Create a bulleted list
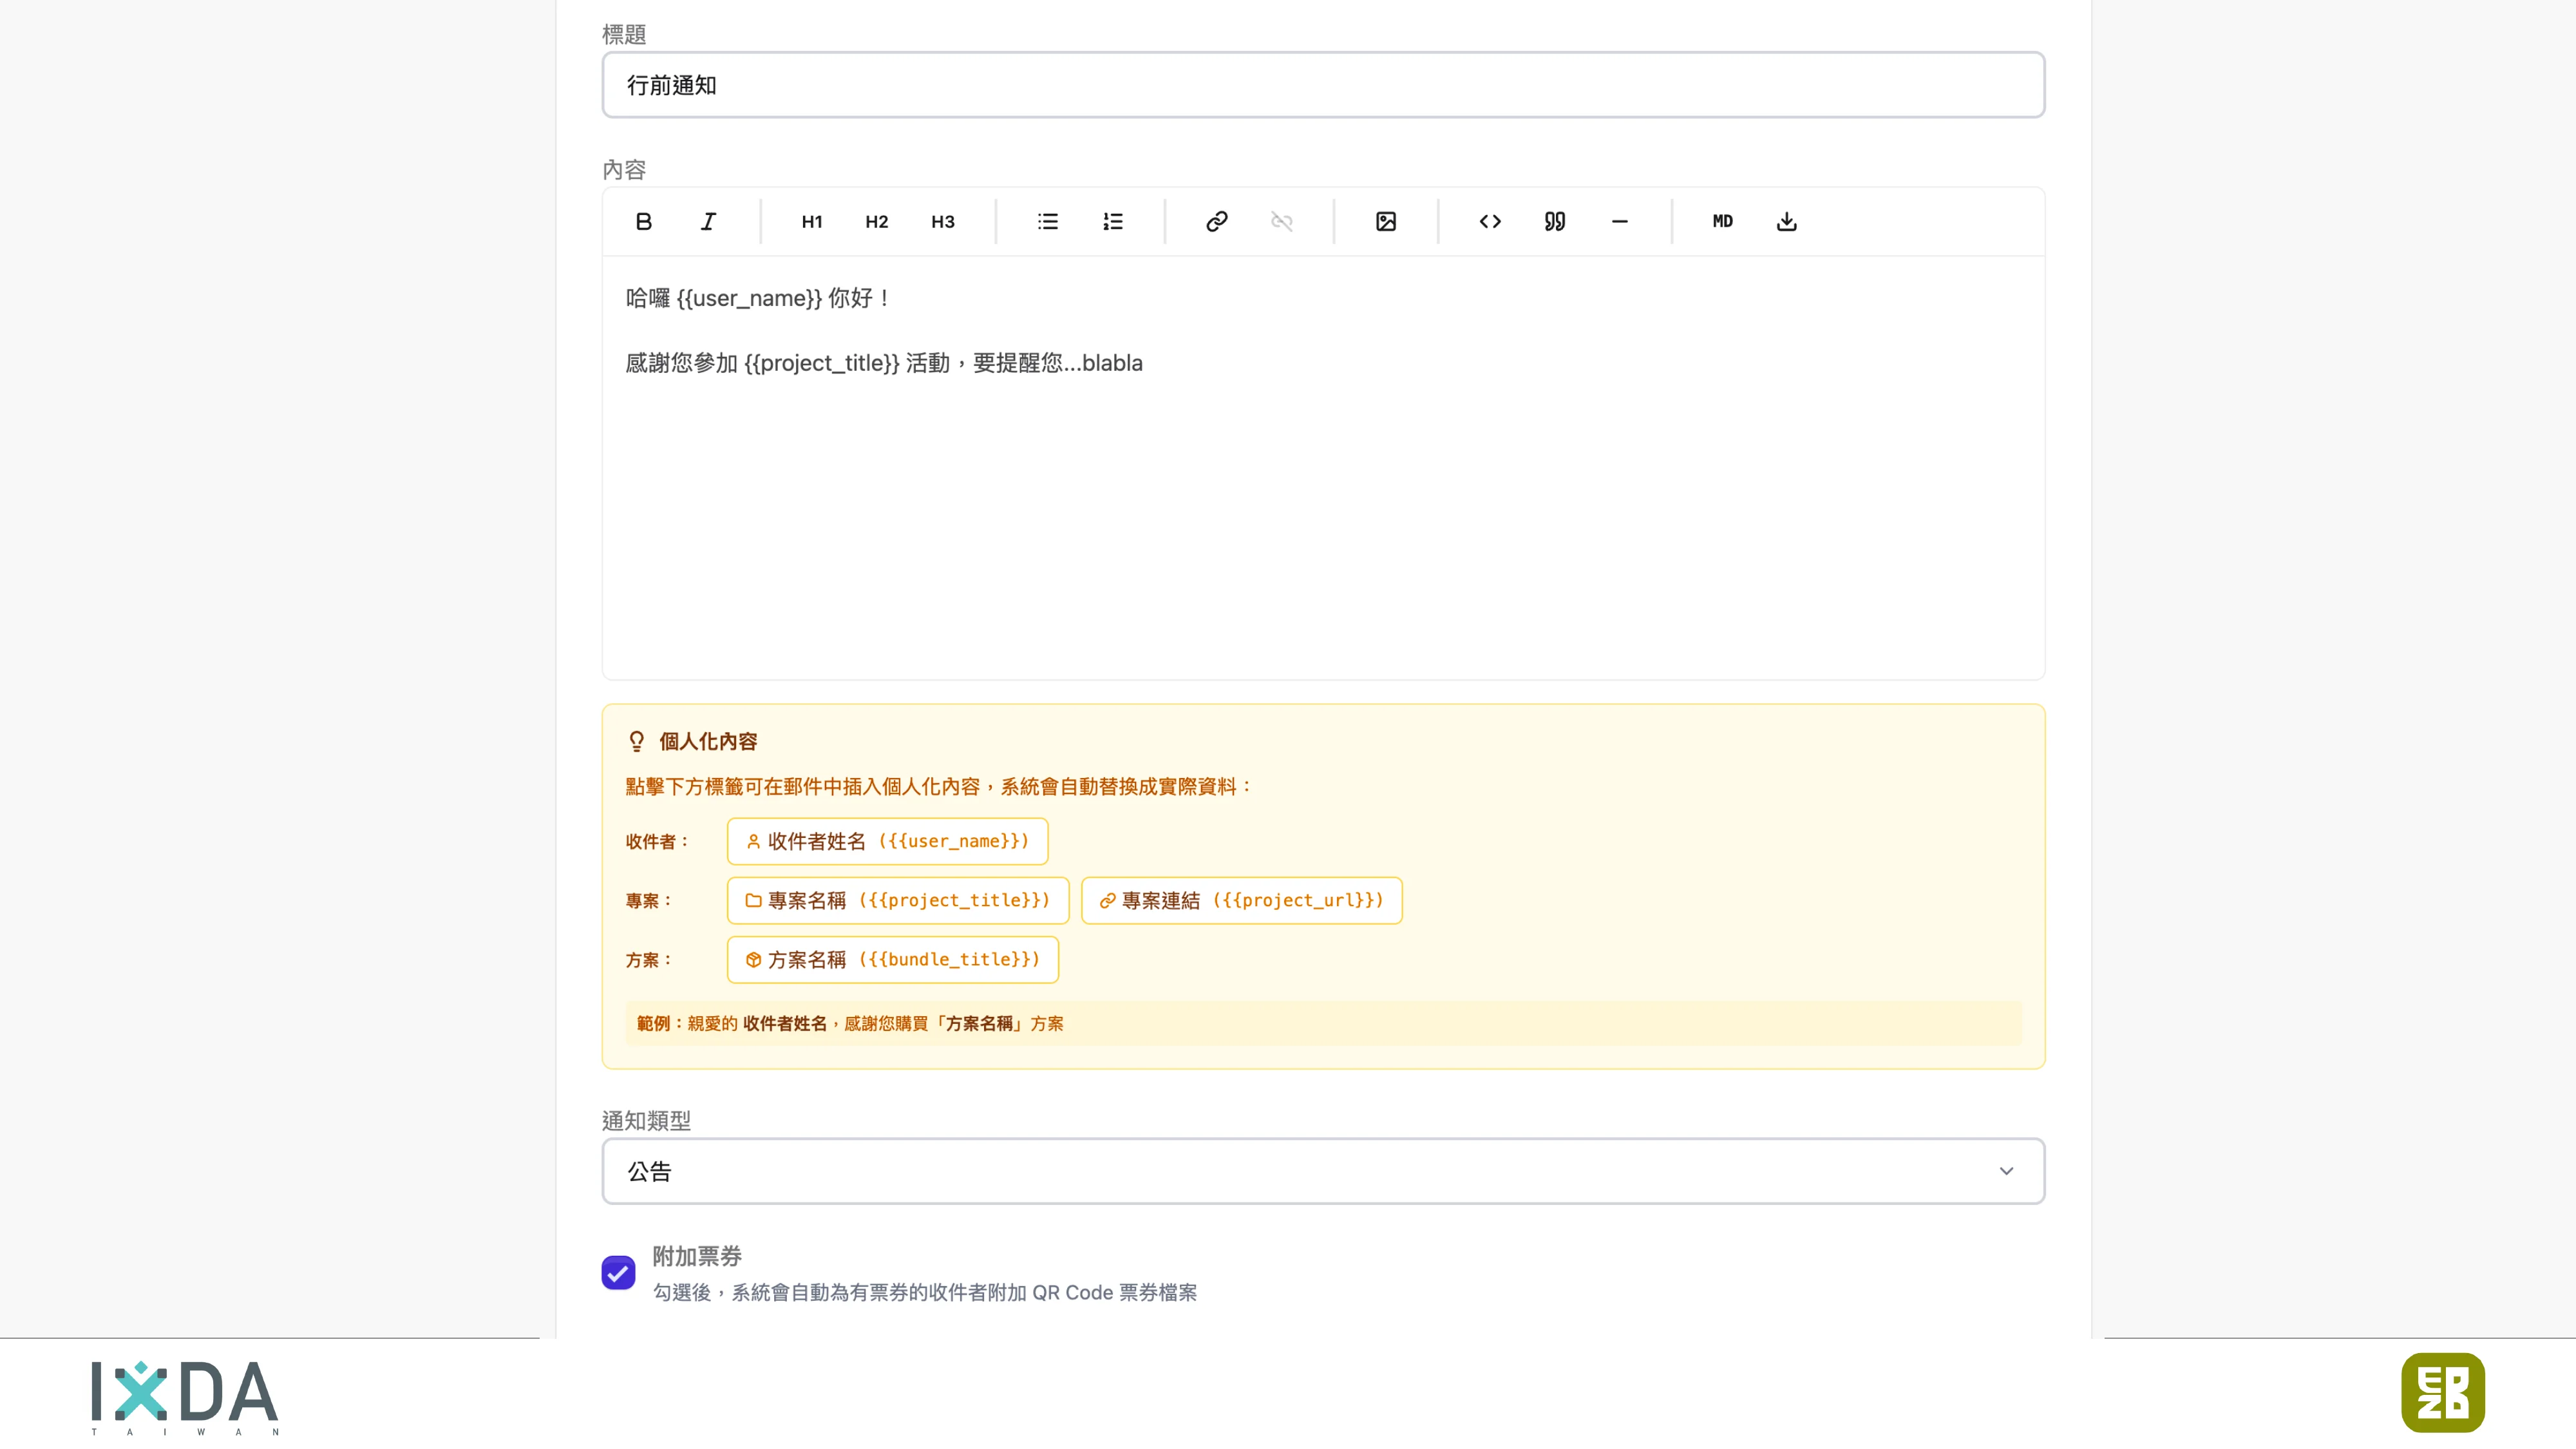Screen dimensions: 2576x1449 1047,221
